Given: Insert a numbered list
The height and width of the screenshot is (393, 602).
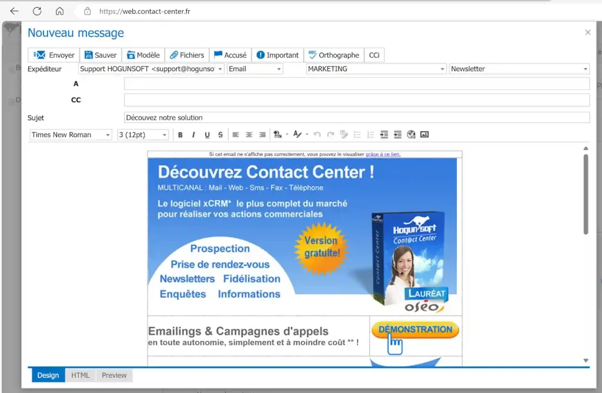Looking at the screenshot, I should pyautogui.click(x=370, y=135).
